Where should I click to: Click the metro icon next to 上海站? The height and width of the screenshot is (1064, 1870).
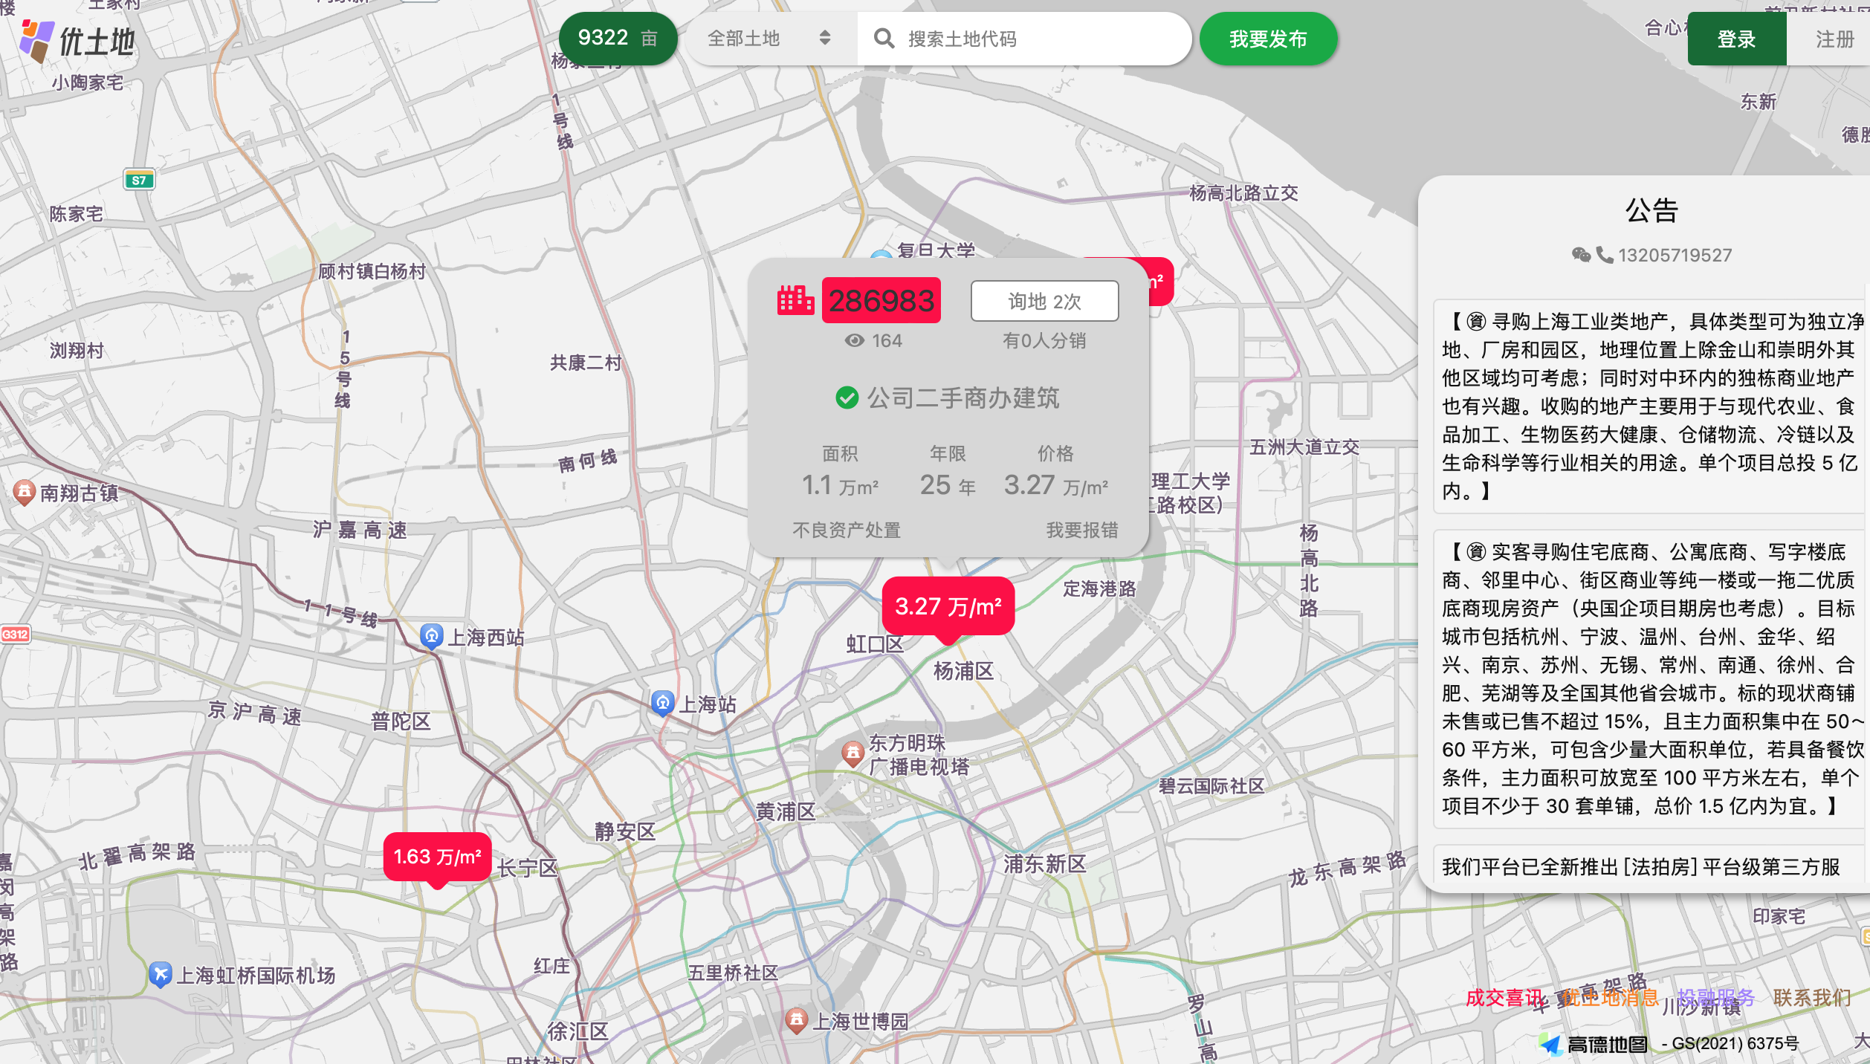pos(661,704)
